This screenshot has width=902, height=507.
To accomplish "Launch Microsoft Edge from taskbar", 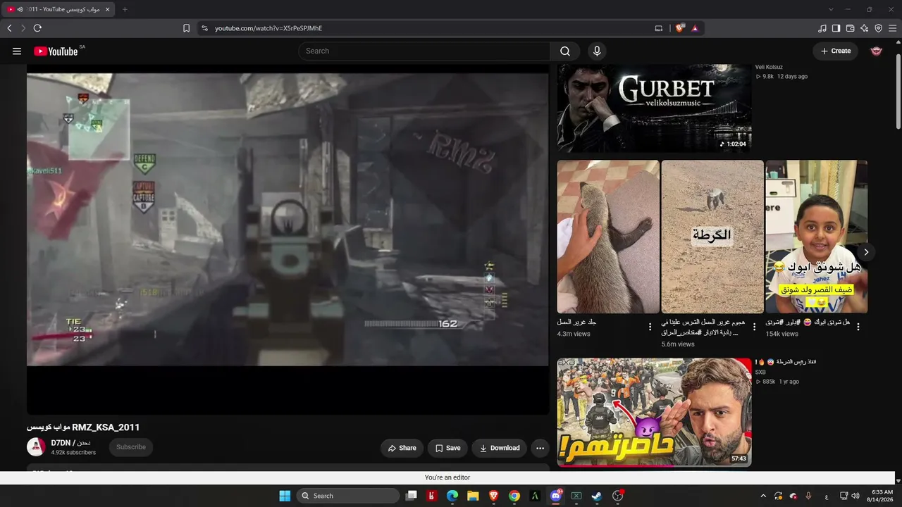I will (452, 496).
